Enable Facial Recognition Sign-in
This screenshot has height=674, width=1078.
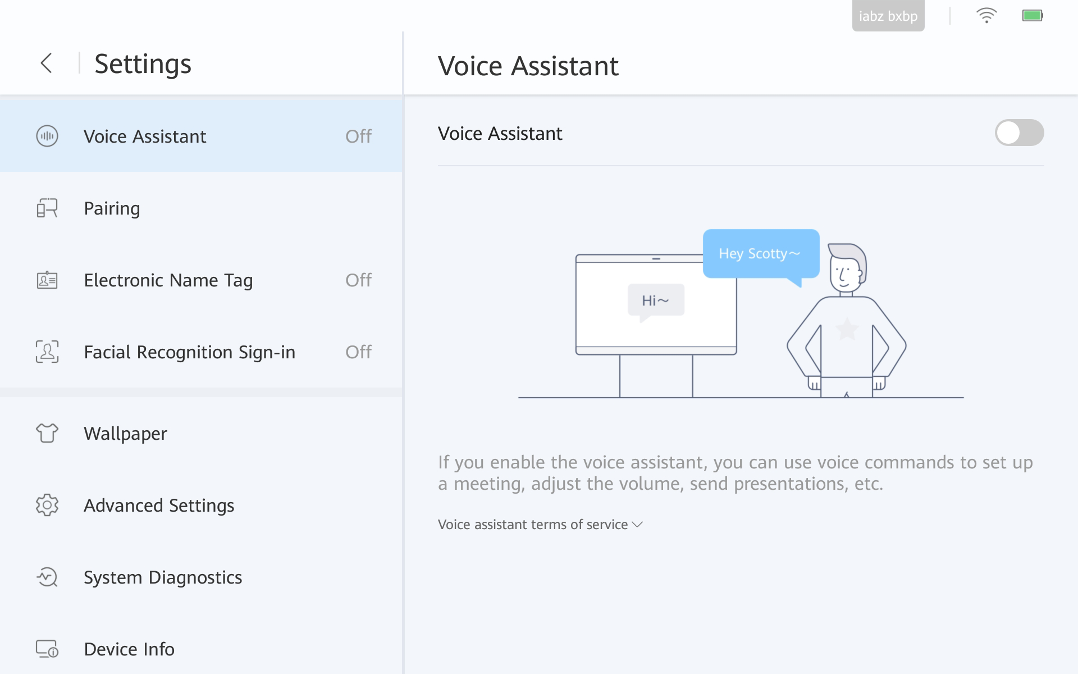(190, 352)
